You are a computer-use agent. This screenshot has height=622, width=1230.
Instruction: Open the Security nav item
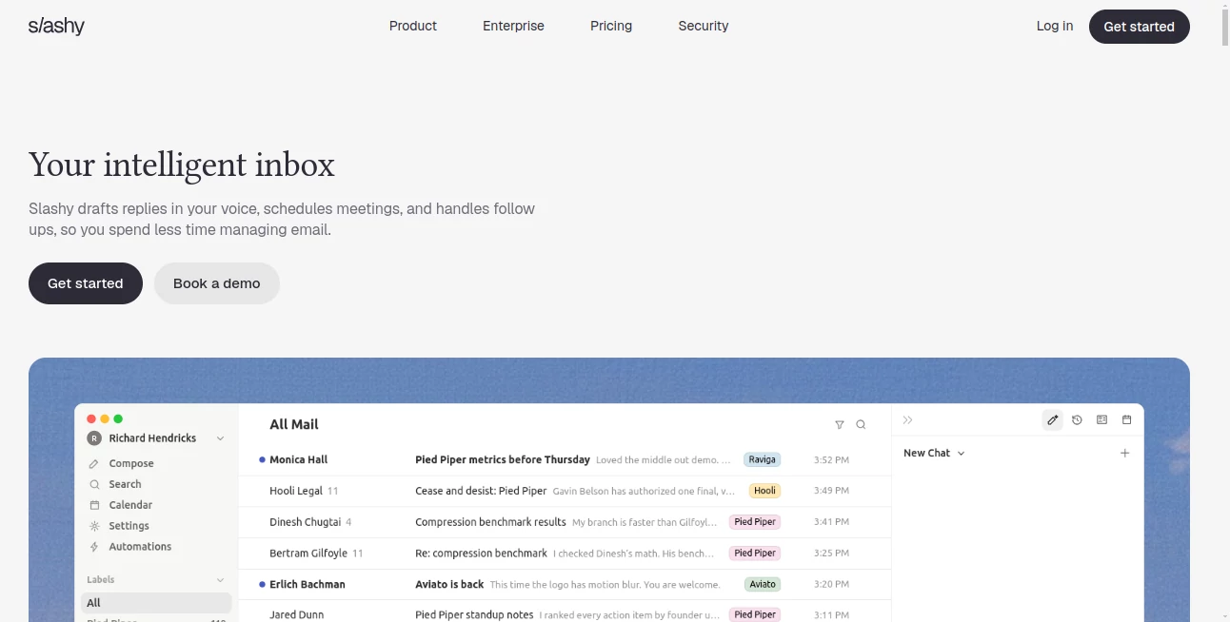(704, 27)
